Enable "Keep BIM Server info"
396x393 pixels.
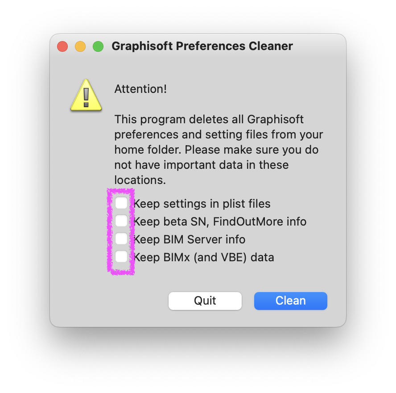pyautogui.click(x=121, y=238)
